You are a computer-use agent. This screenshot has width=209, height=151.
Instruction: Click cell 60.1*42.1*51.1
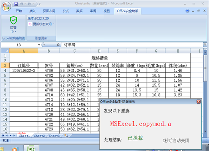[x=74, y=95]
